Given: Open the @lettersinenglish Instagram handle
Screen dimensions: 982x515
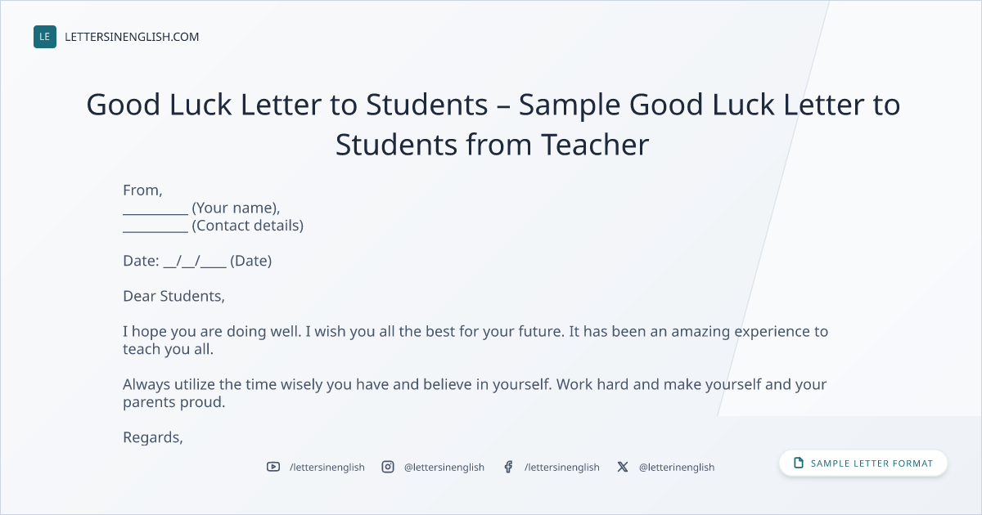Looking at the screenshot, I should coord(444,467).
